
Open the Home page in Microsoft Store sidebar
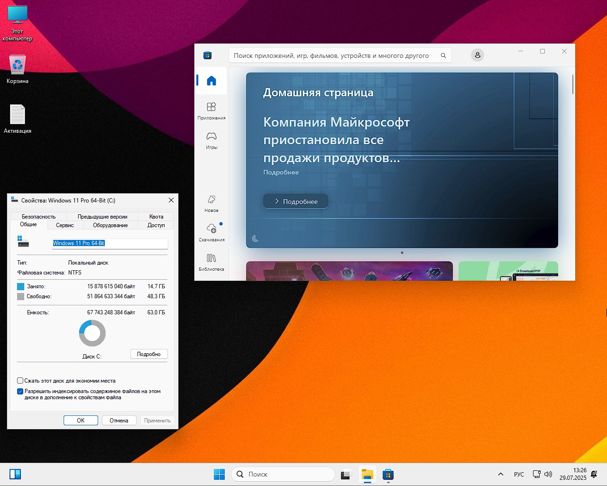point(212,81)
